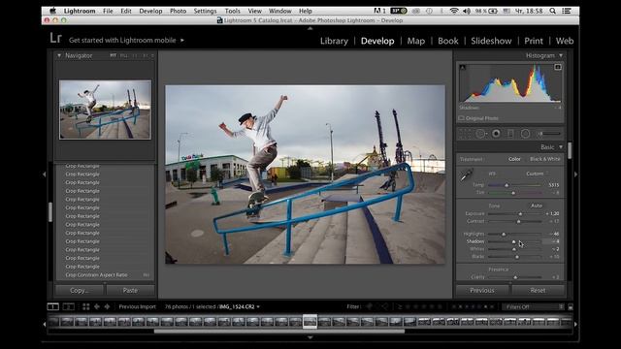This screenshot has width=621, height=349.
Task: Click the Navigator preview thumbnail
Action: pyautogui.click(x=105, y=110)
